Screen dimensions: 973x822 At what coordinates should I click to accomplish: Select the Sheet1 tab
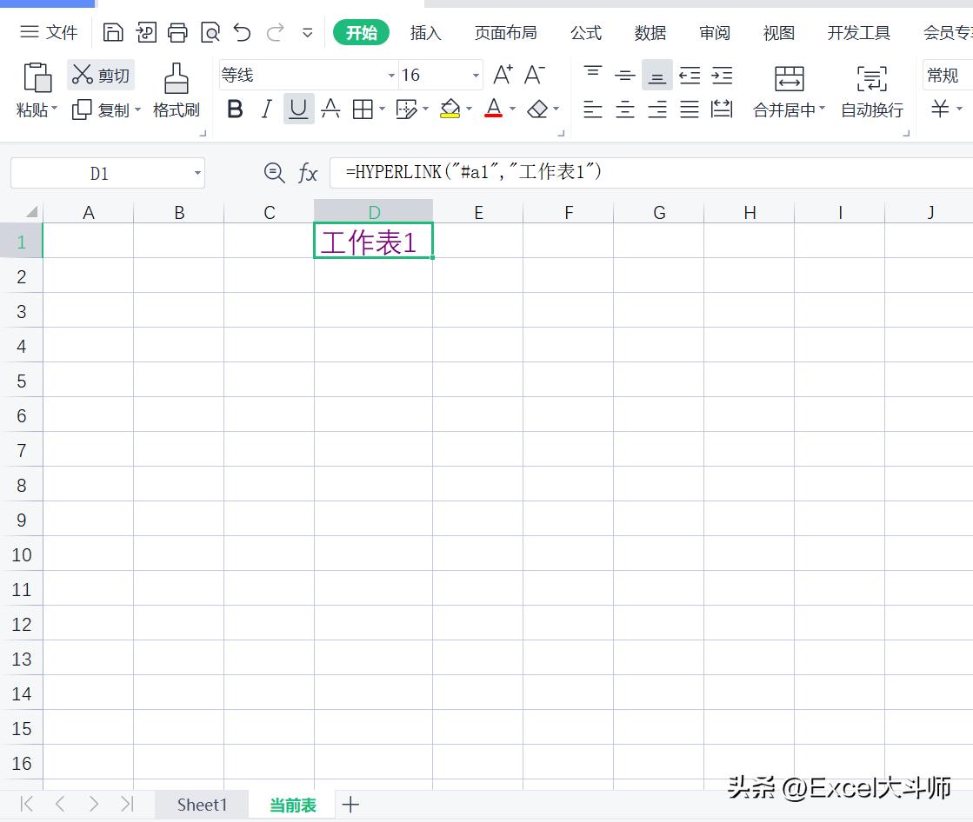[x=201, y=804]
